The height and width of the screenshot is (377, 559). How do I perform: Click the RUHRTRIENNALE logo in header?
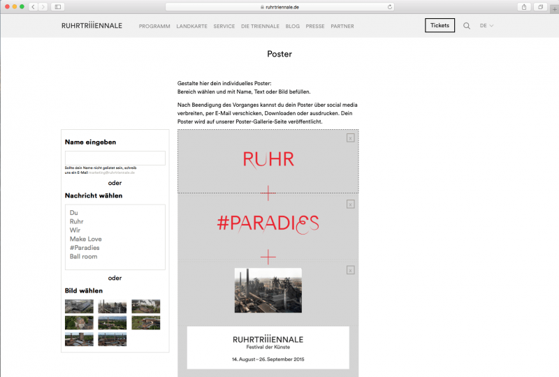coord(92,26)
